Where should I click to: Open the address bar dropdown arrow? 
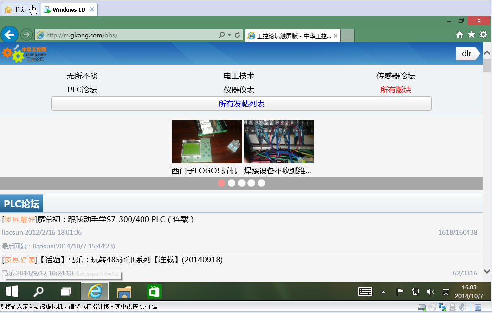[229, 35]
